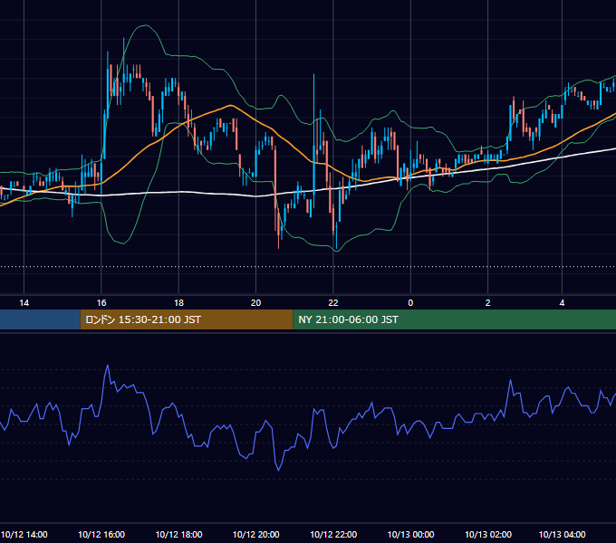Click the 22 hour label on price chart axis
616x543 pixels.
[333, 303]
